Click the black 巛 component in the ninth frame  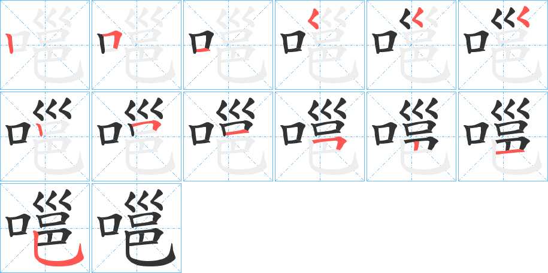click(x=235, y=110)
